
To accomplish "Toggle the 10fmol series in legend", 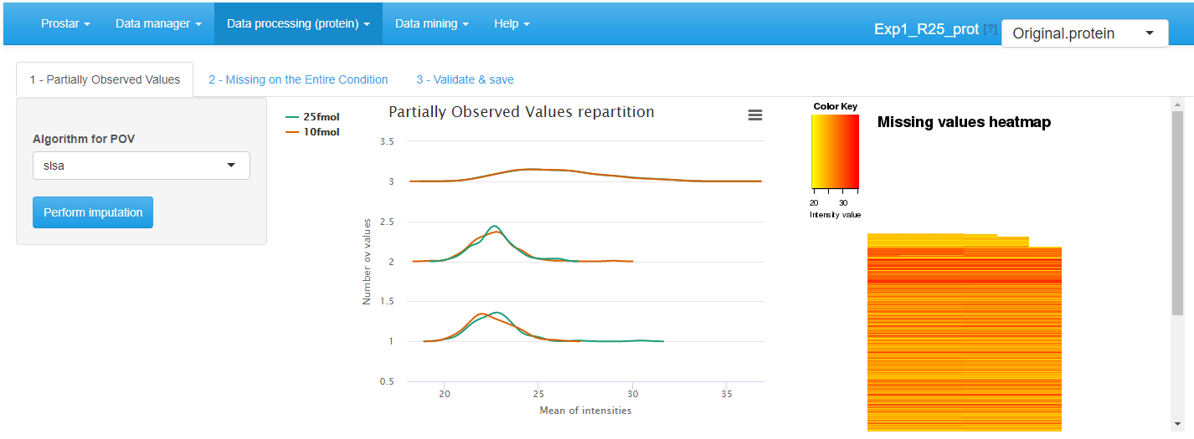I will point(315,132).
